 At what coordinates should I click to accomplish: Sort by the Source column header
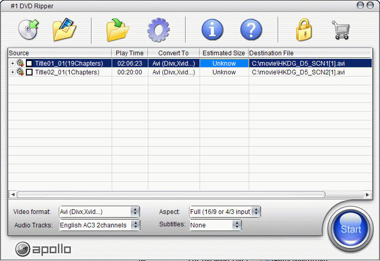click(x=59, y=53)
